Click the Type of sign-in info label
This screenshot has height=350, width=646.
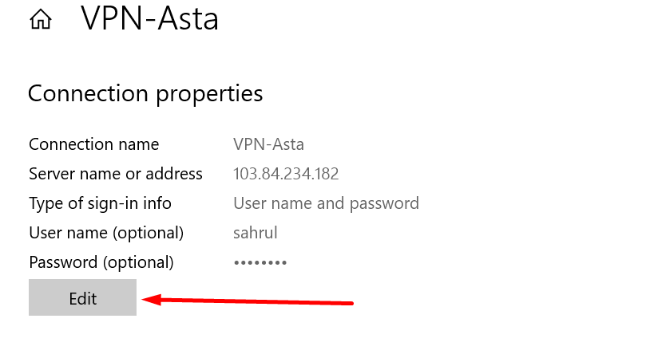[100, 203]
